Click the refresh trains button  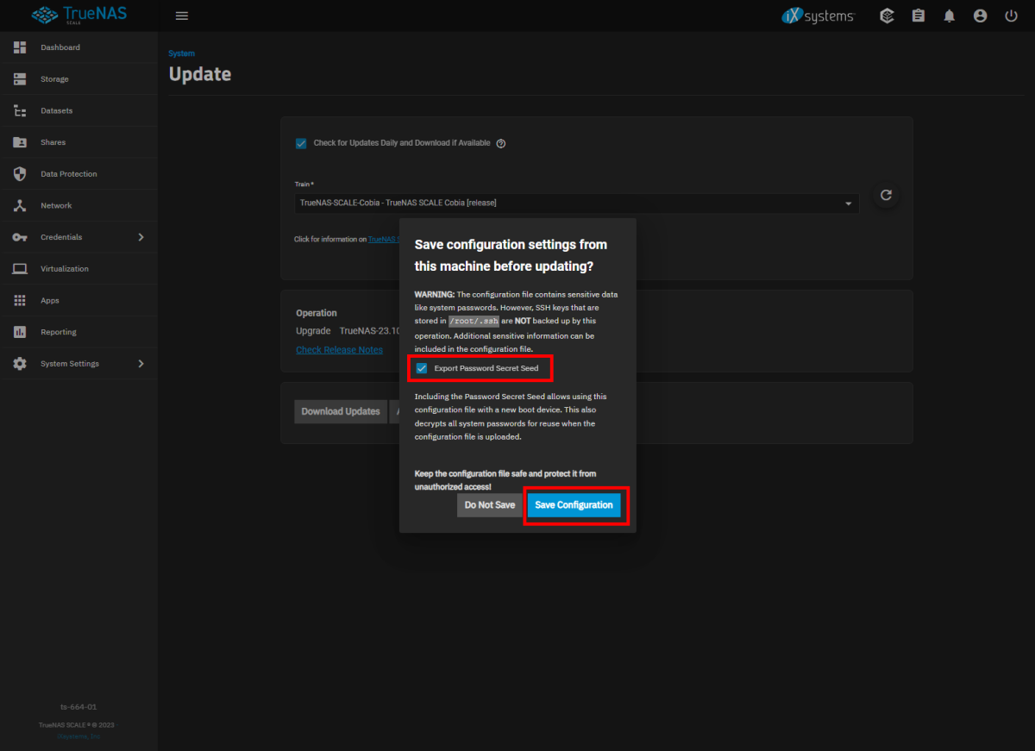[886, 196]
